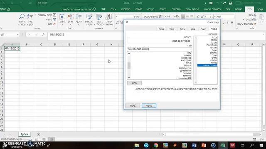The height and width of the screenshot is (149, 266).
Task: Open the Copy dropdown arrow
Action: point(244,19)
